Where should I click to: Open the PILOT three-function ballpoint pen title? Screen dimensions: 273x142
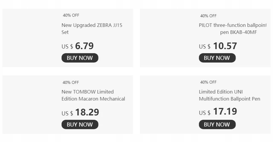coord(233,29)
